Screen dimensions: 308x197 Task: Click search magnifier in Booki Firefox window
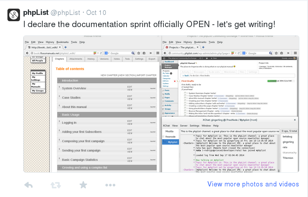pyautogui.click(x=133, y=53)
